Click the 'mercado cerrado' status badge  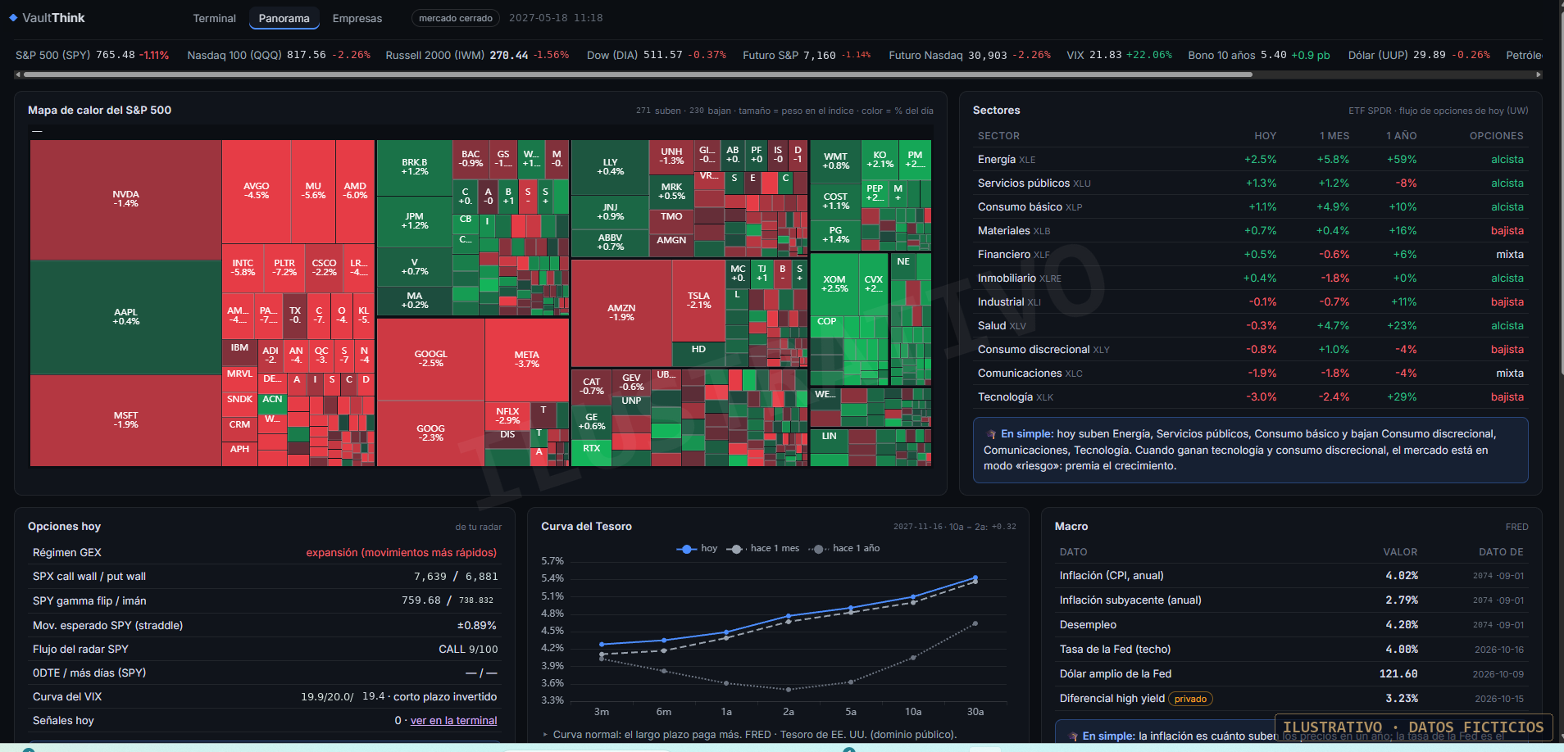click(x=456, y=18)
